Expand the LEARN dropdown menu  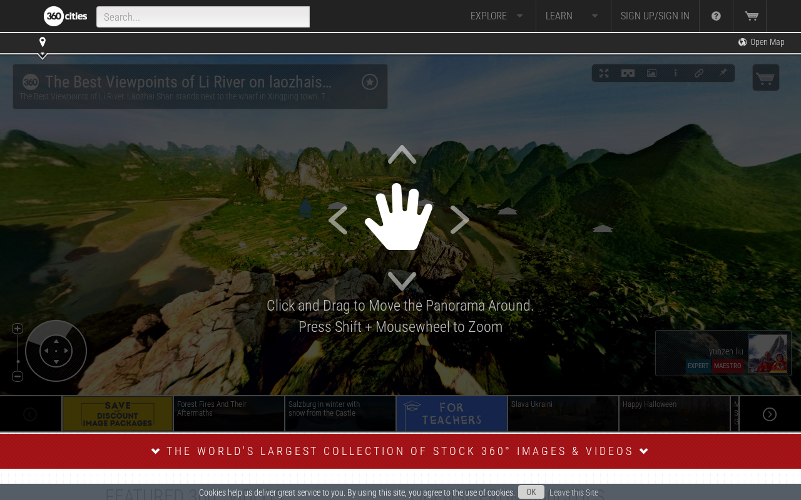[573, 16]
